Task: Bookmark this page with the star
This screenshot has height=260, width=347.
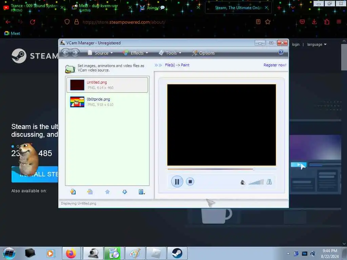Action: coord(268,22)
